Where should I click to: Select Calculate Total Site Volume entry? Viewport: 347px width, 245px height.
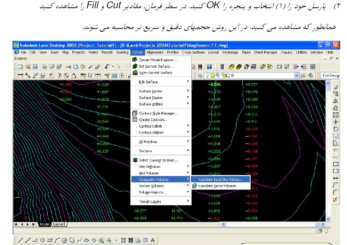tap(220, 180)
